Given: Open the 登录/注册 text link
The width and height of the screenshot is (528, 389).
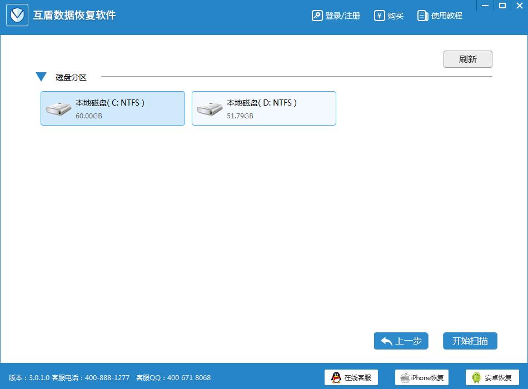Looking at the screenshot, I should tap(342, 16).
